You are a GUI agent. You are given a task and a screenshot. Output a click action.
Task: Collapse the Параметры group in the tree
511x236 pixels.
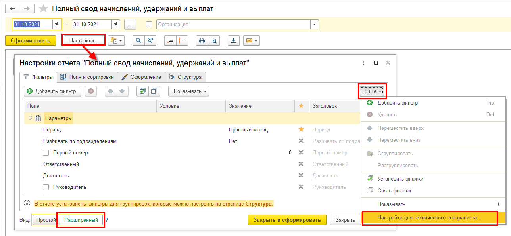click(31, 118)
